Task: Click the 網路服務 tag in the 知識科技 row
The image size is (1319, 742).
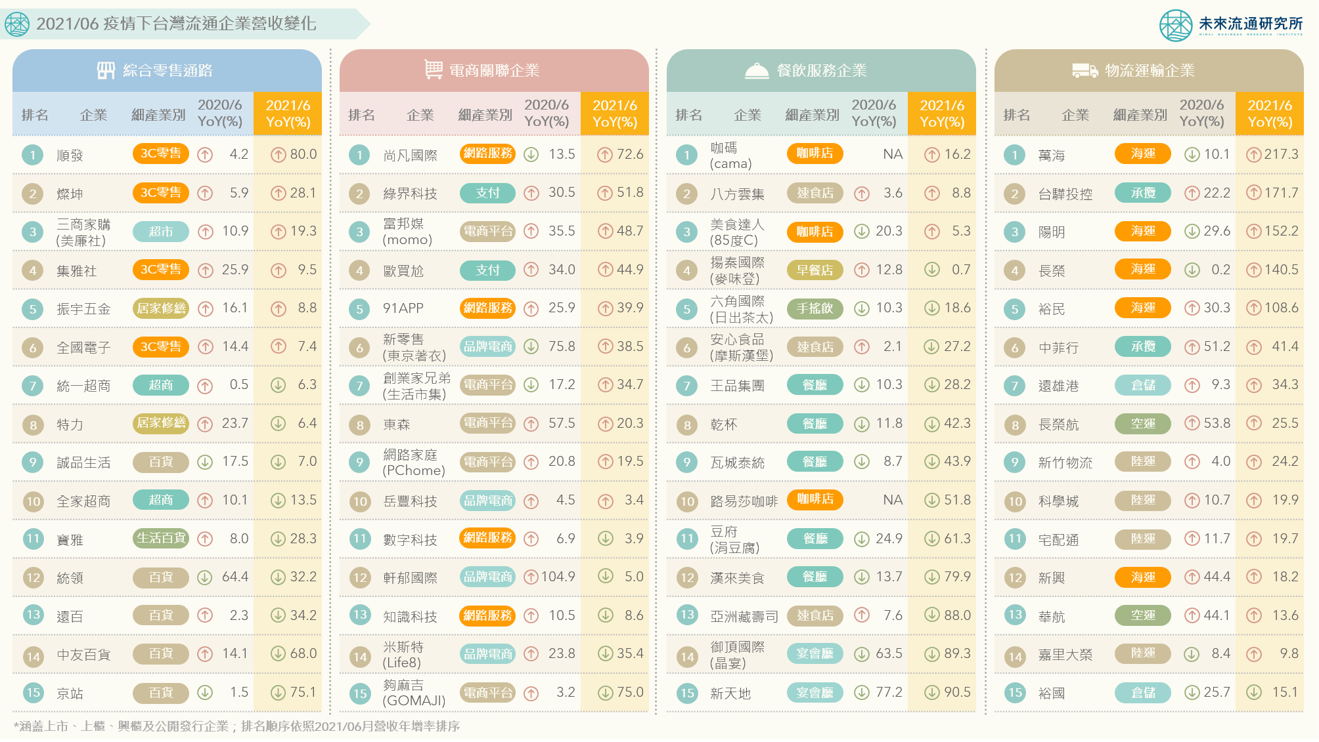Action: (487, 615)
